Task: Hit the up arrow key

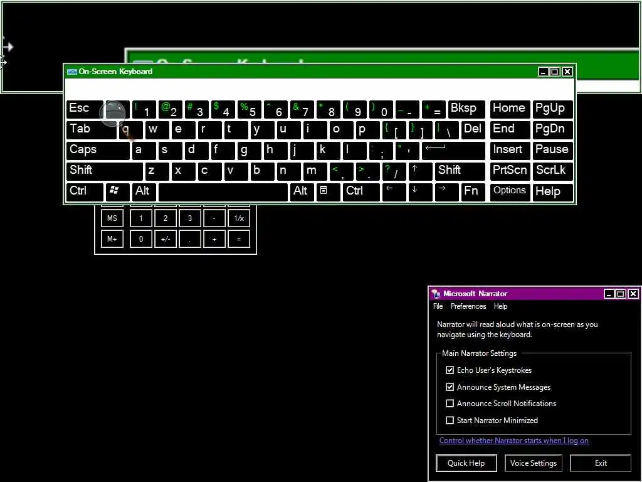Action: 419,171
